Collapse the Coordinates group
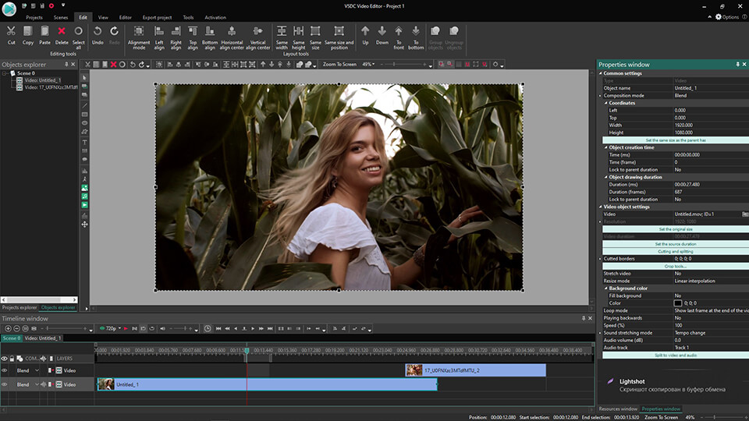The width and height of the screenshot is (749, 421). (605, 103)
